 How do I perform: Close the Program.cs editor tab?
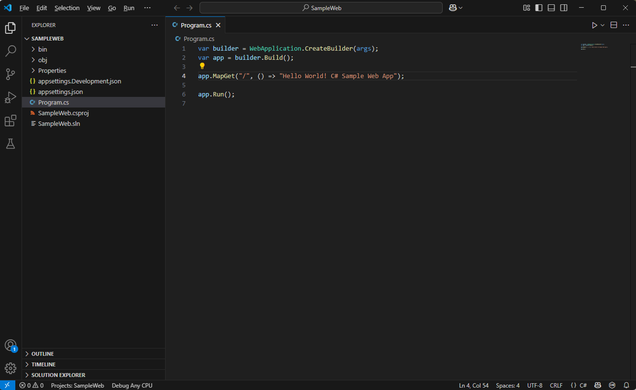pos(218,25)
